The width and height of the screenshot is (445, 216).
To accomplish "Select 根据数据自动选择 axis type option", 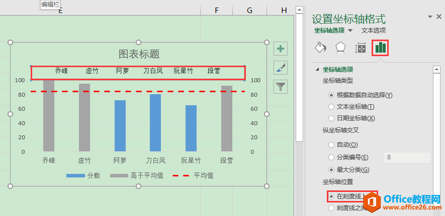I will coord(331,95).
